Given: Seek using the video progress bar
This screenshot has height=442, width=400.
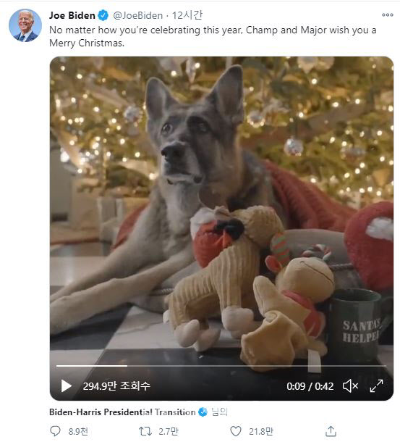Looking at the screenshot, I should pyautogui.click(x=221, y=366).
